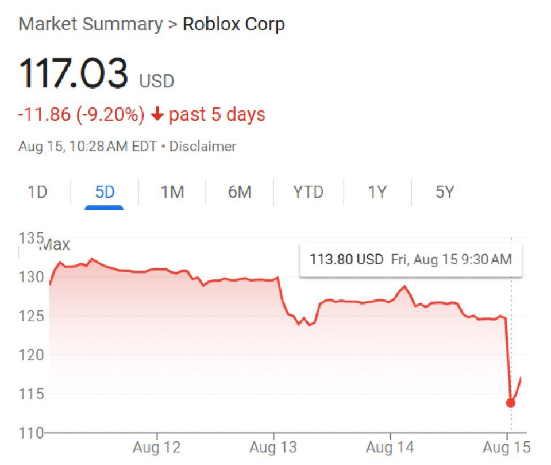551x465 pixels.
Task: Select the 5D range tab
Action: click(105, 192)
